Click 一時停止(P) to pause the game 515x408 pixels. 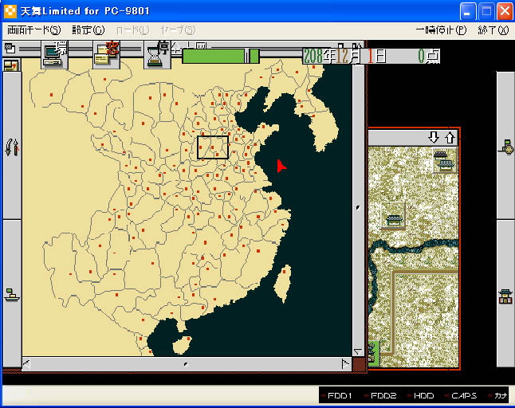pyautogui.click(x=441, y=30)
